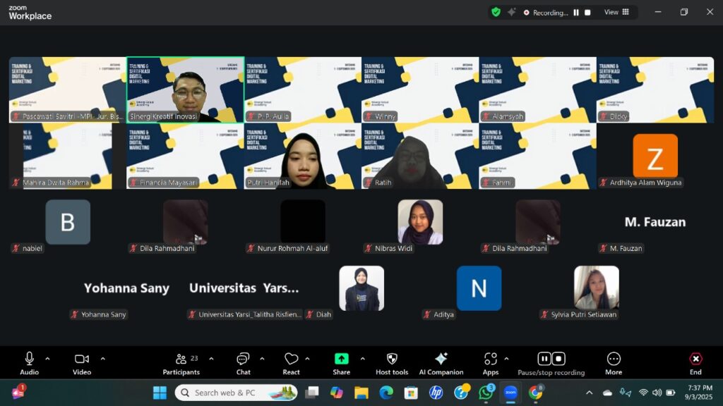This screenshot has width=723, height=406.
Task: Stop recording with the stop button
Action: (558, 359)
